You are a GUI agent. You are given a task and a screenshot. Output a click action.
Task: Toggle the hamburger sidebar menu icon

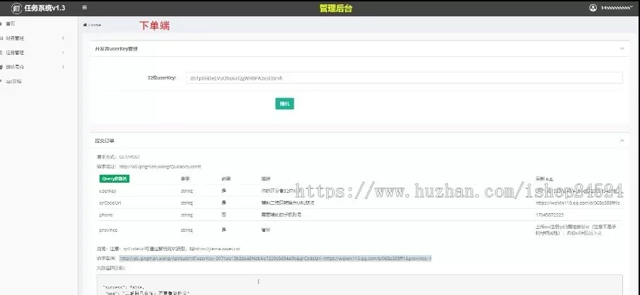tap(85, 8)
